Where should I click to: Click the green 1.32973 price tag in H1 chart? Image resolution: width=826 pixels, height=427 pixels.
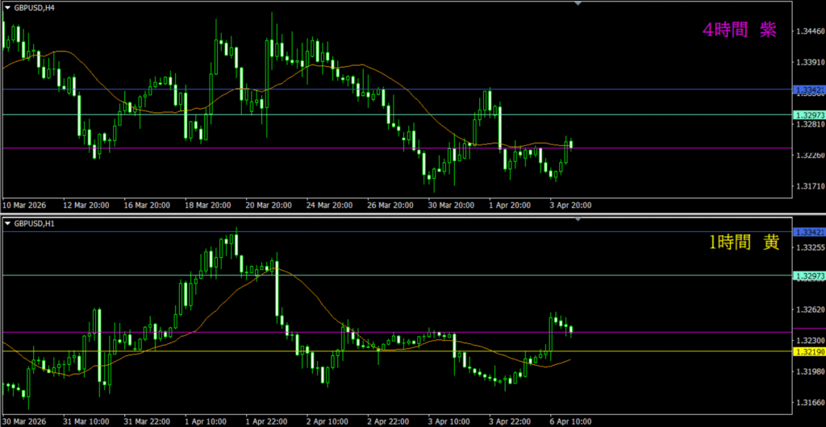click(807, 276)
